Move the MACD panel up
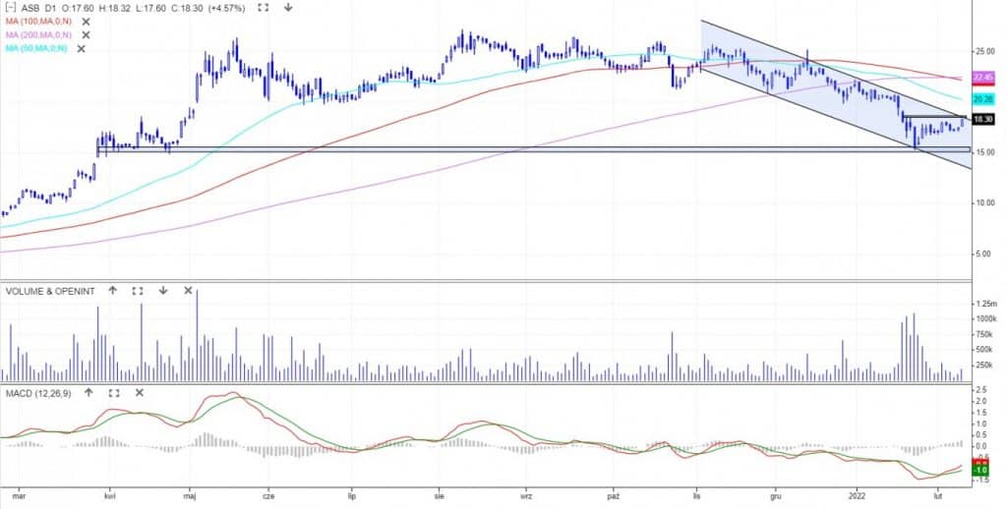This screenshot has height=509, width=1007. pyautogui.click(x=88, y=393)
